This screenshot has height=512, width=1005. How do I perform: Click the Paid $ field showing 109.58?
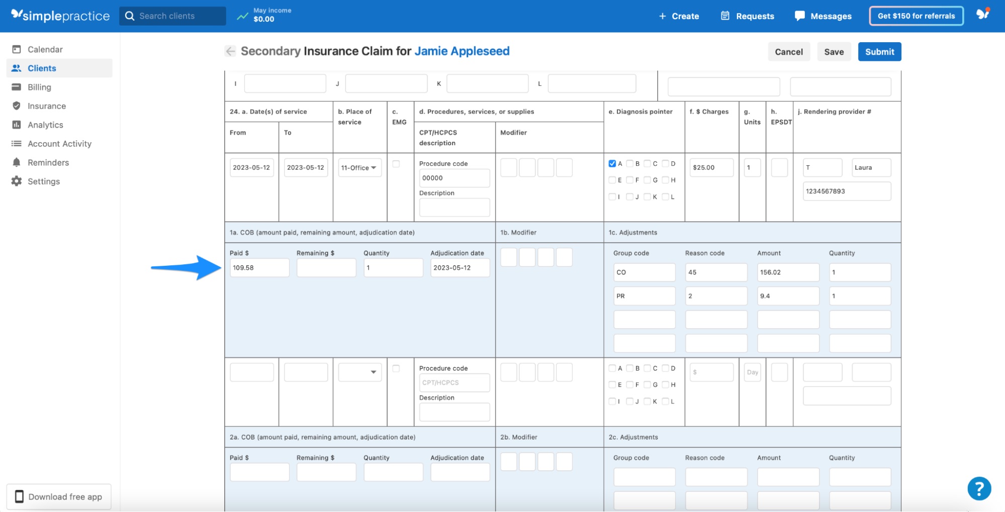(259, 267)
